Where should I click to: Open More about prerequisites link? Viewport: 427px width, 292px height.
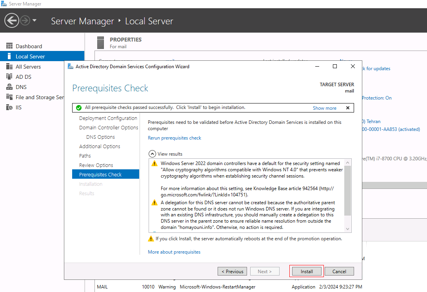point(174,252)
